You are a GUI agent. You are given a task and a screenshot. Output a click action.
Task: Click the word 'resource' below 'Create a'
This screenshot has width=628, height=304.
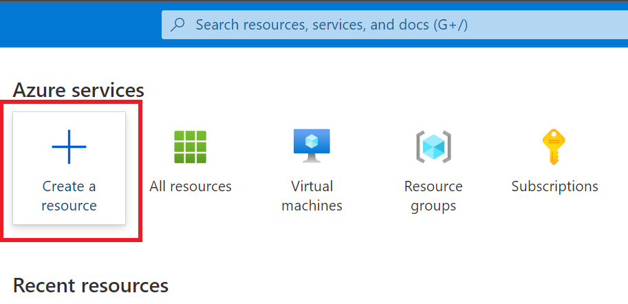[69, 206]
